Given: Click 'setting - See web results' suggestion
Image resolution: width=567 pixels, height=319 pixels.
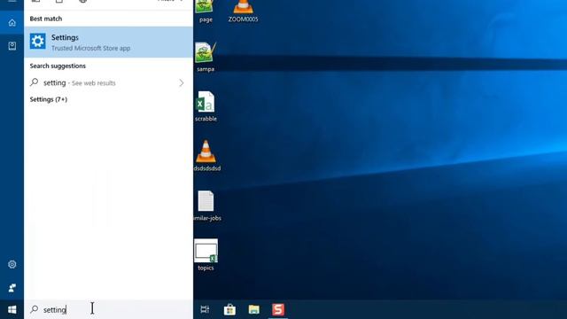Looking at the screenshot, I should (108, 82).
